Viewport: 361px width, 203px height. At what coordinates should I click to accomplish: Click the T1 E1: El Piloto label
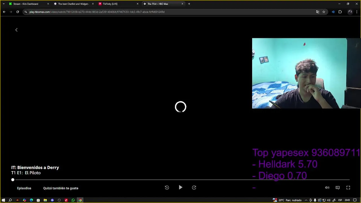pyautogui.click(x=26, y=173)
